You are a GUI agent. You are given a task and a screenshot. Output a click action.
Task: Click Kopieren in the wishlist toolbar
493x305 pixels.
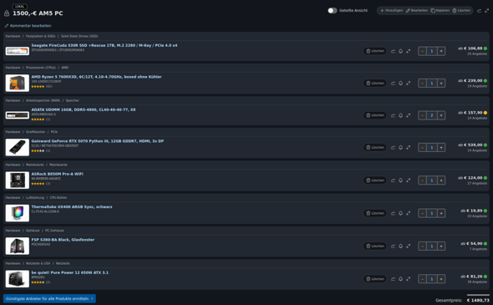(x=440, y=11)
